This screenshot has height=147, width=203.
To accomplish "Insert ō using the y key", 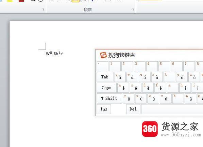I will click(182, 77).
